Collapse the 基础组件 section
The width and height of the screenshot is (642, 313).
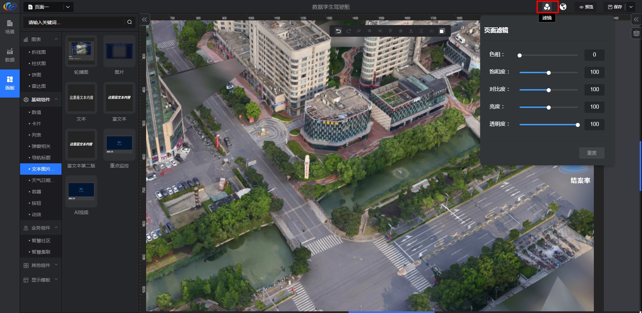tap(56, 99)
